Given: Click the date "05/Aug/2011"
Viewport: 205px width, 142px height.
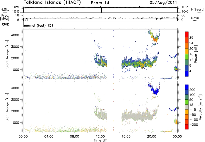Looking at the screenshot, I should click(x=163, y=3).
